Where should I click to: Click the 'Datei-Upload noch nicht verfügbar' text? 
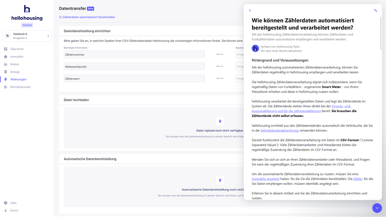(220, 131)
